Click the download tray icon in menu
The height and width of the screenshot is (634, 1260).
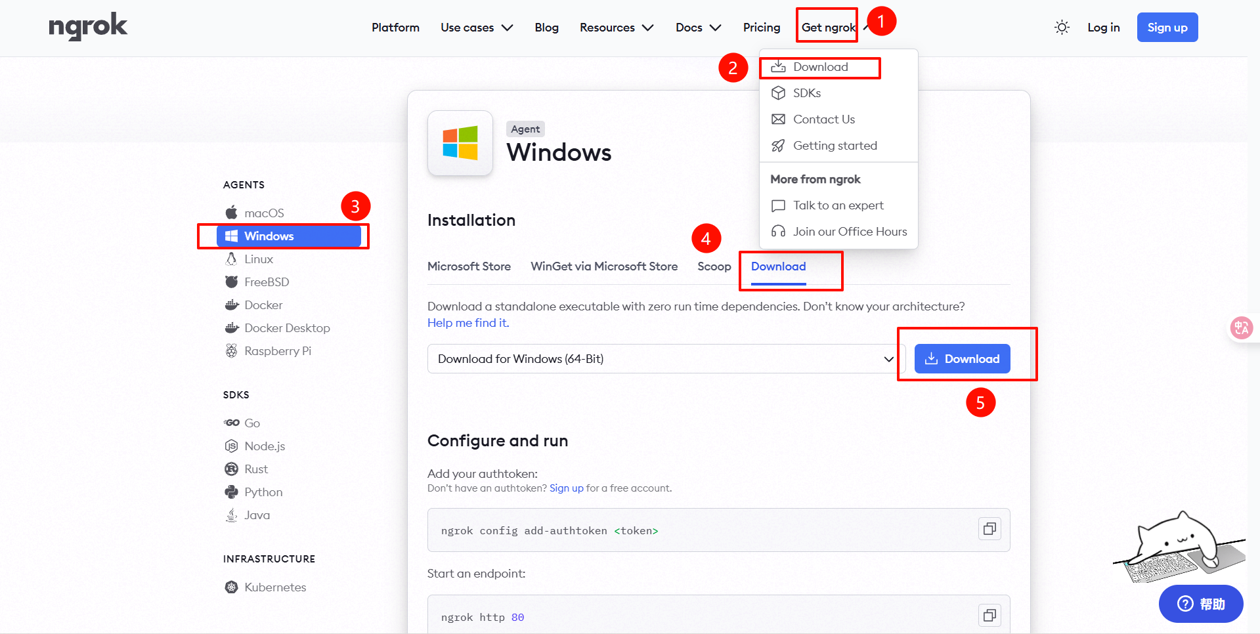(x=778, y=67)
